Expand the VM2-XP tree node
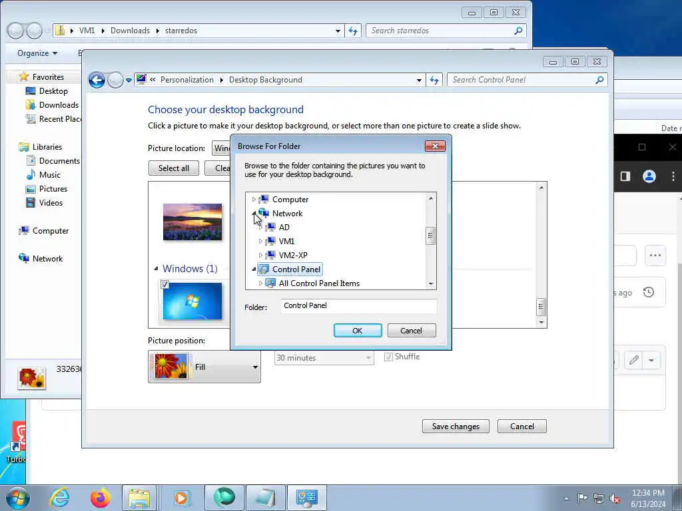682x511 pixels. click(x=260, y=255)
